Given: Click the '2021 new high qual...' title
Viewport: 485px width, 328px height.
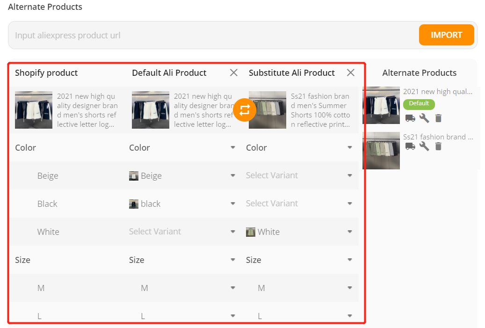Looking at the screenshot, I should (x=437, y=92).
